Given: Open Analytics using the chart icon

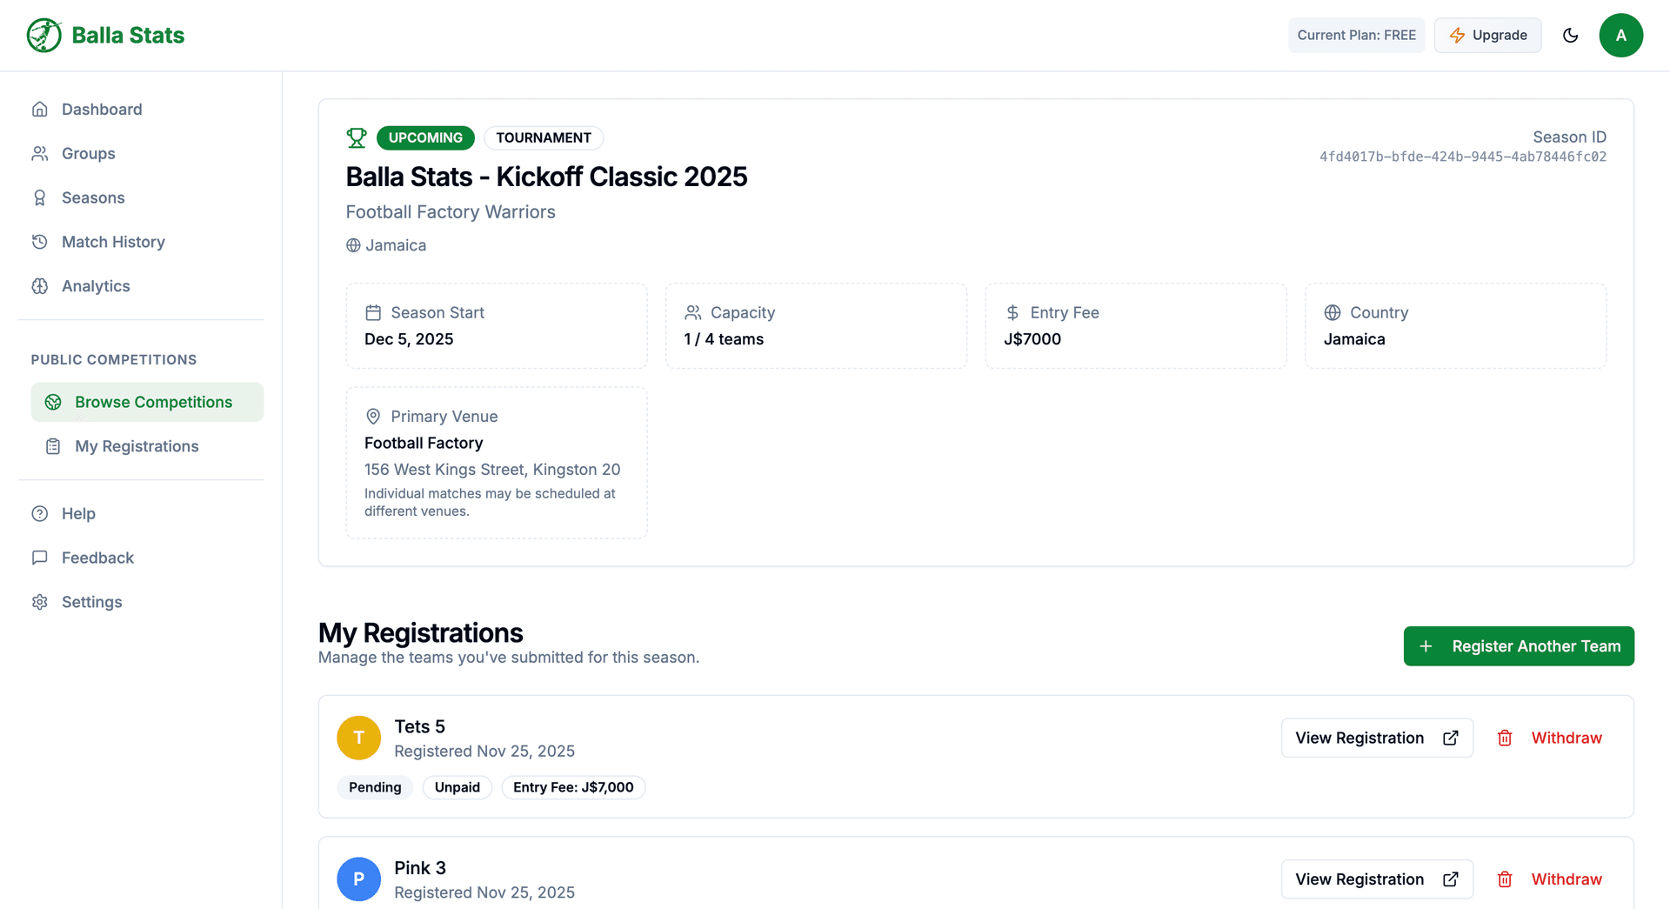Looking at the screenshot, I should click(40, 285).
